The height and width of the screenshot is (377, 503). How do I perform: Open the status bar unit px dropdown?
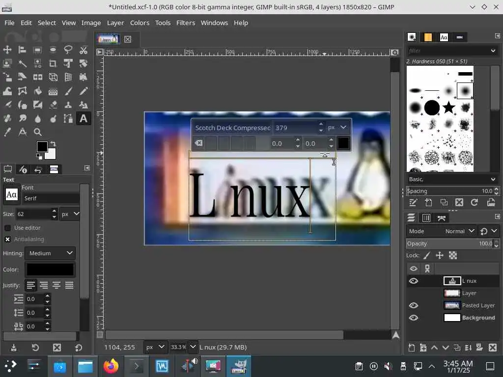click(155, 347)
